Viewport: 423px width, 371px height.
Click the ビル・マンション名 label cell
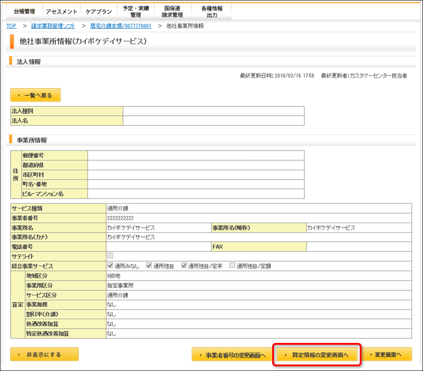[x=55, y=194]
